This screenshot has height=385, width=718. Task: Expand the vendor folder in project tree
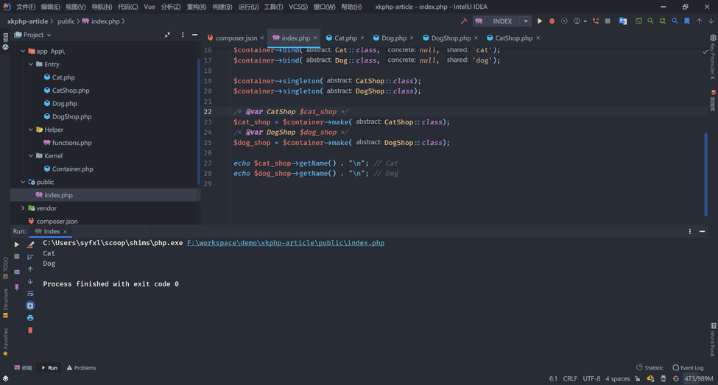tap(23, 208)
